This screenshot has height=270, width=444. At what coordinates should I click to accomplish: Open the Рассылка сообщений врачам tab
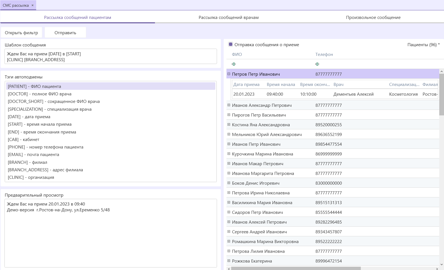coord(229,17)
